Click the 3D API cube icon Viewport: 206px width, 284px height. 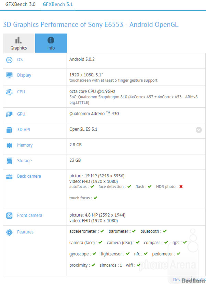9,130
